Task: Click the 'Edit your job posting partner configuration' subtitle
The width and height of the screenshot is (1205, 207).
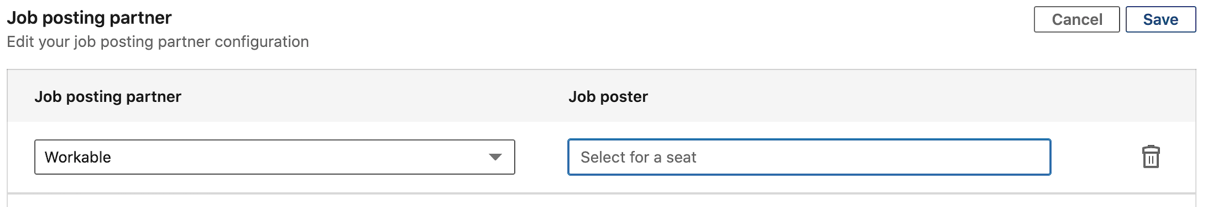Action: [x=158, y=42]
